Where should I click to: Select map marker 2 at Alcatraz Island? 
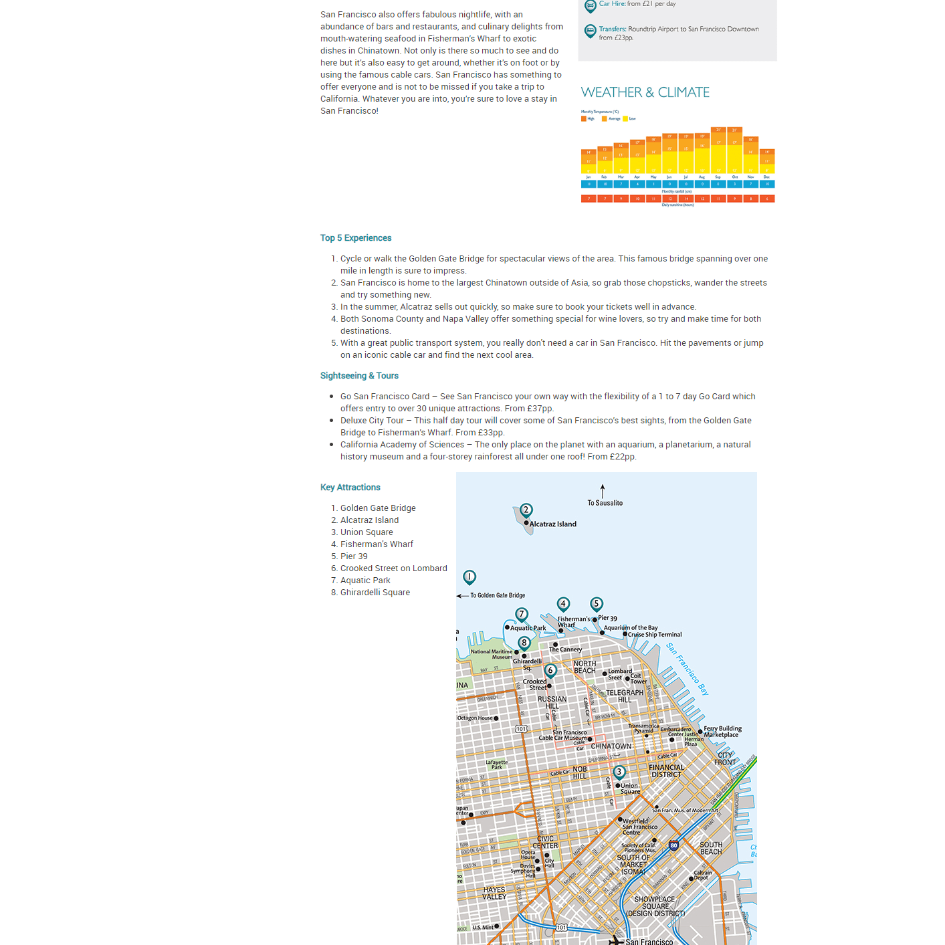(528, 510)
